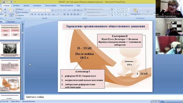Toggle align text right
183x103 pixels.
click(x=71, y=14)
